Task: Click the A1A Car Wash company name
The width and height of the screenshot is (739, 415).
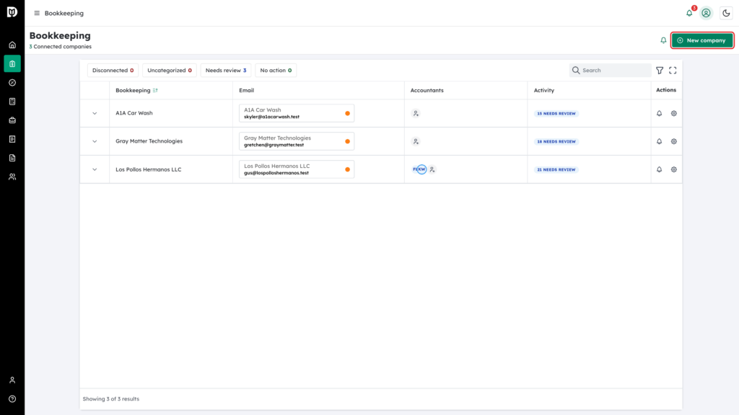Action: click(x=134, y=113)
